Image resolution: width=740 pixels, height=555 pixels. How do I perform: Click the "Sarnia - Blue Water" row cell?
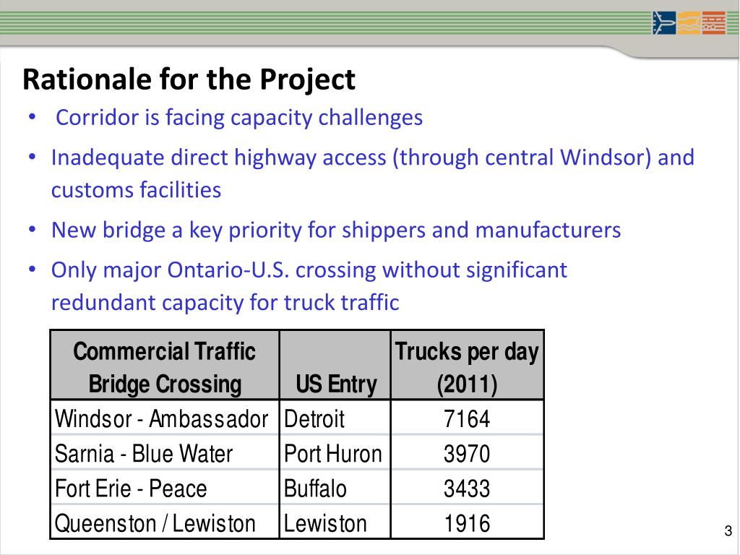(144, 454)
